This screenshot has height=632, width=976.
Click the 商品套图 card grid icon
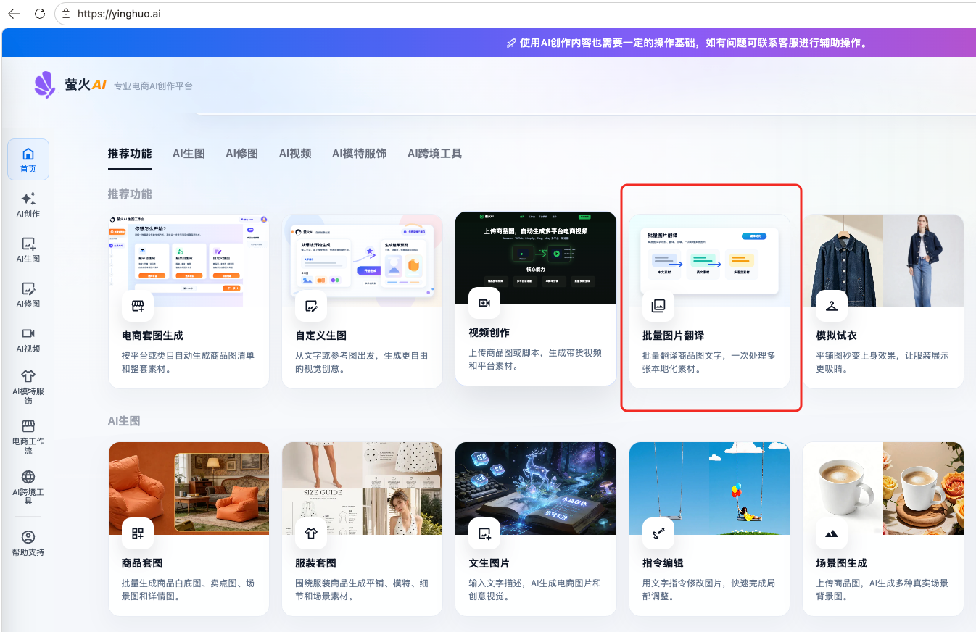138,533
